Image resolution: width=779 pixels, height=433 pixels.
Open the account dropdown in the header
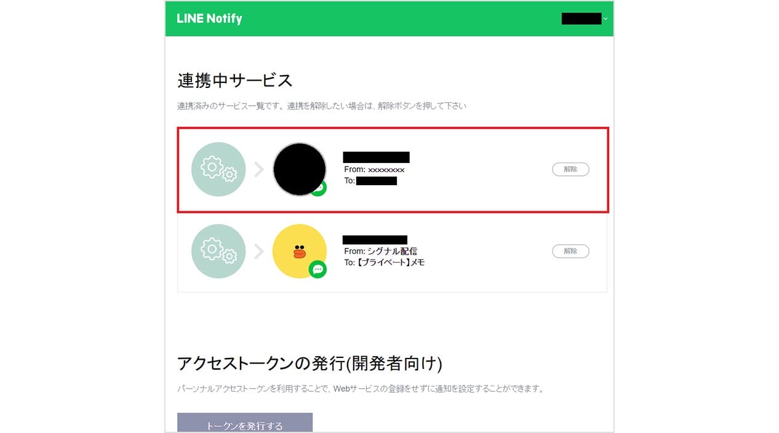pos(585,18)
